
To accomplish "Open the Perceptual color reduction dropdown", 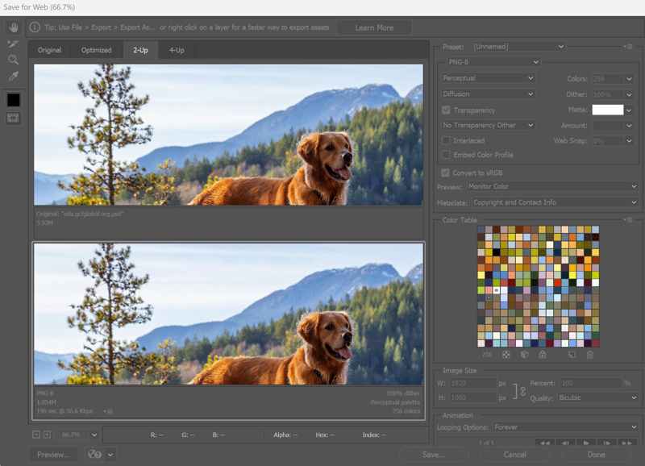I will click(x=488, y=78).
